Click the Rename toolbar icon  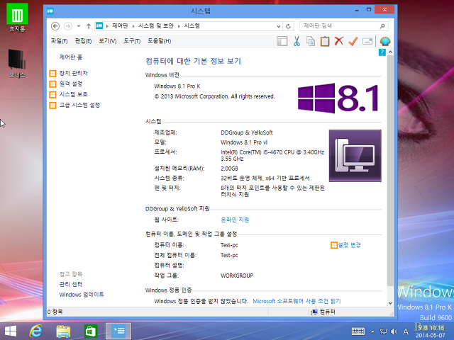pos(367,41)
